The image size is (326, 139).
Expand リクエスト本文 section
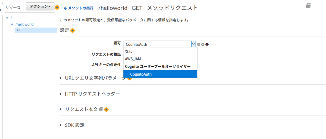79,109
